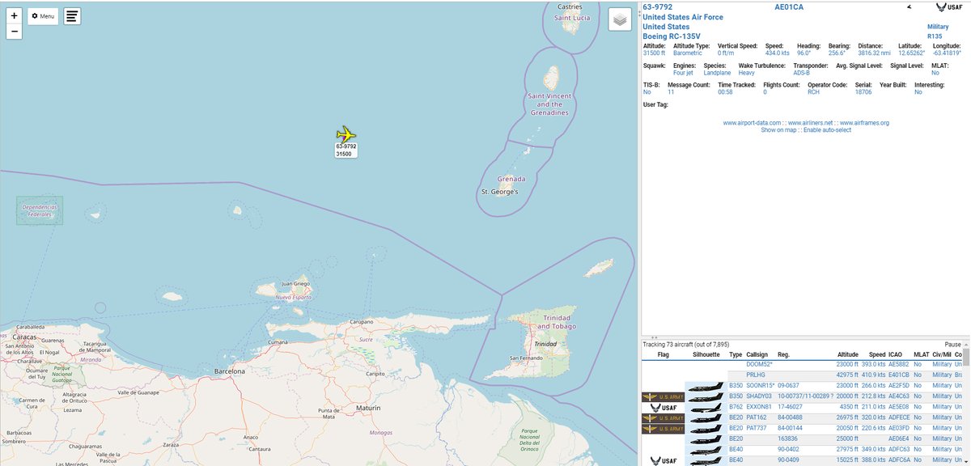This screenshot has width=971, height=466.
Task: Click the U.S. Army flag in PAT162 row
Action: [x=662, y=418]
